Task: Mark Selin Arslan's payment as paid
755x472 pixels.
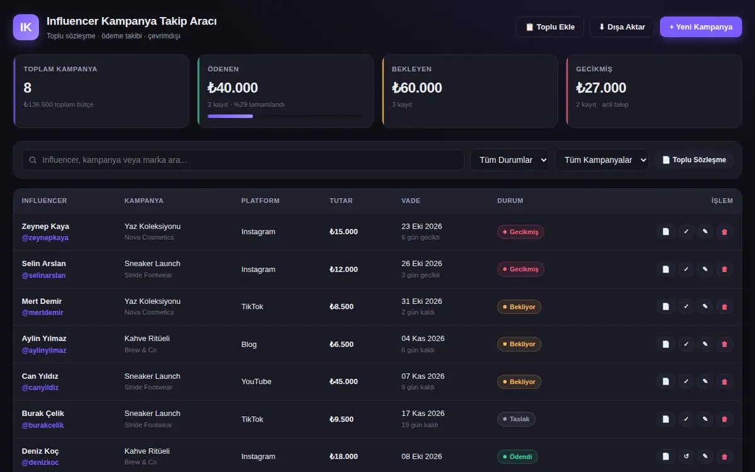Action: (x=686, y=269)
